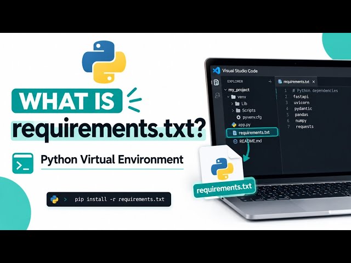351x263 pixels.
Task: Click the venv folder icon
Action: point(234,97)
